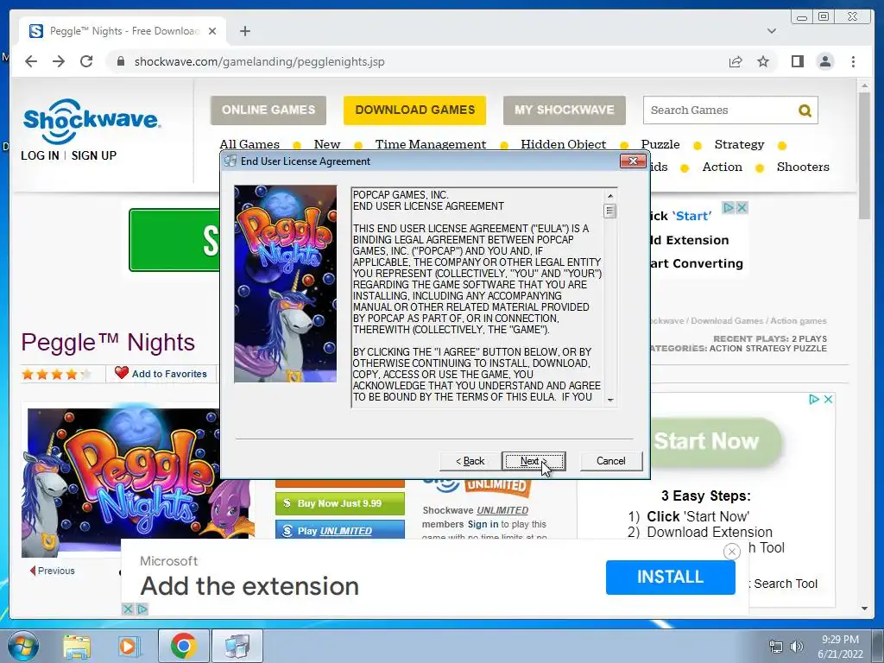The height and width of the screenshot is (663, 884).
Task: Open the ONLINE GAMES tab
Action: click(268, 110)
